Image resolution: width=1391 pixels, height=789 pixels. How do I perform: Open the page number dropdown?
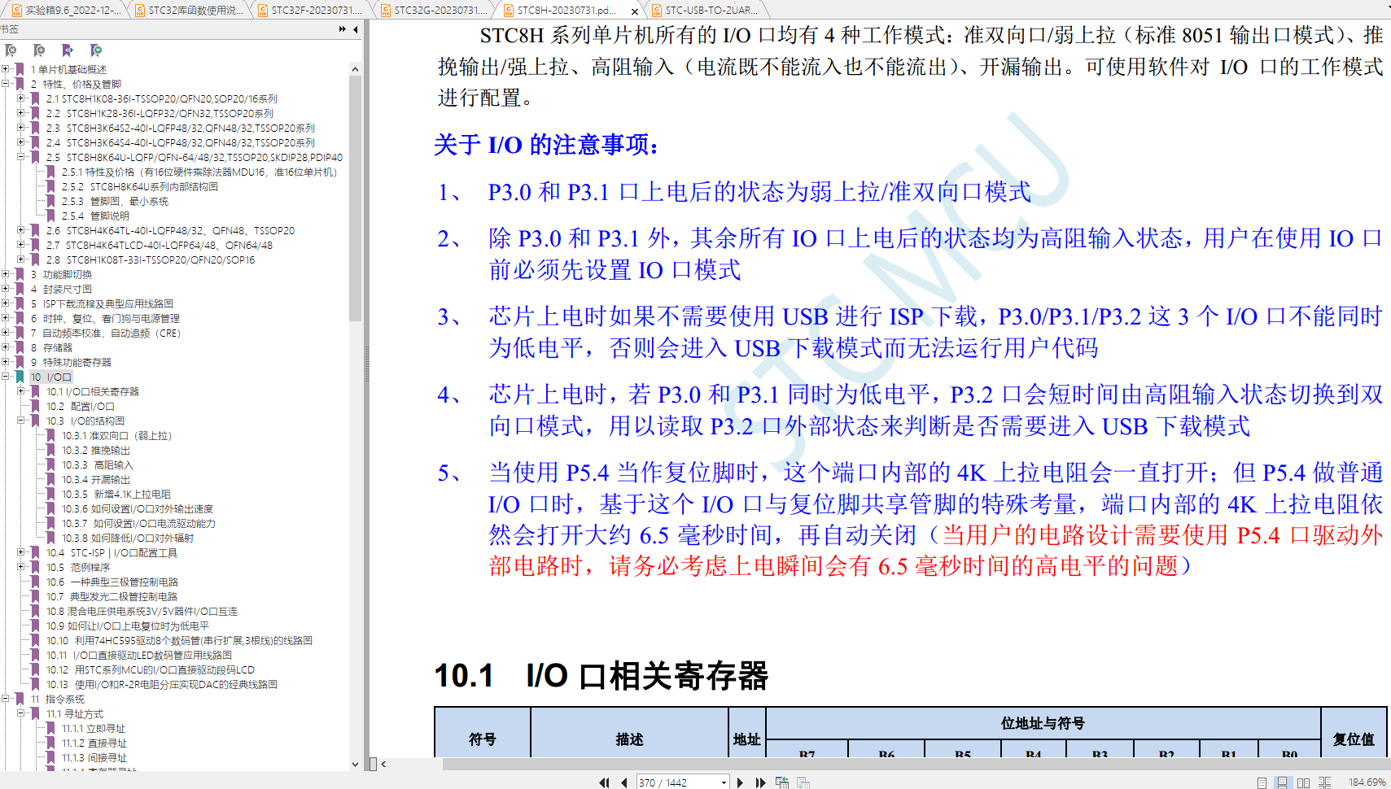tap(724, 782)
